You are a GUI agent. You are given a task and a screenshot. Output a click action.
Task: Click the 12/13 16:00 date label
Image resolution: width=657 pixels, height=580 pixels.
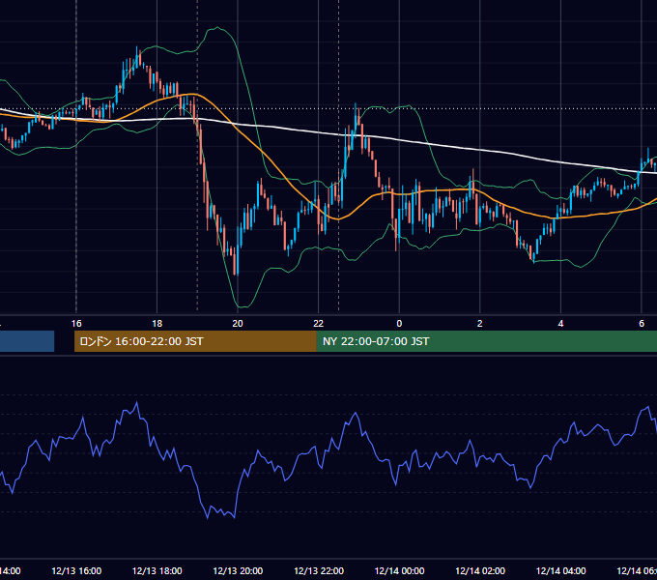tap(76, 570)
